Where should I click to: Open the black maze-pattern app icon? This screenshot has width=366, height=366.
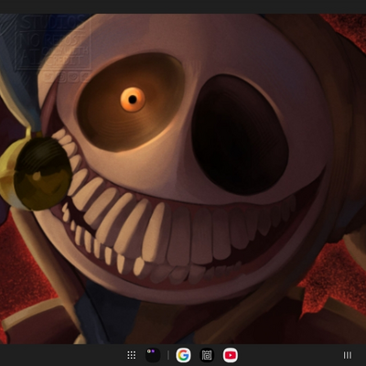pyautogui.click(x=207, y=355)
